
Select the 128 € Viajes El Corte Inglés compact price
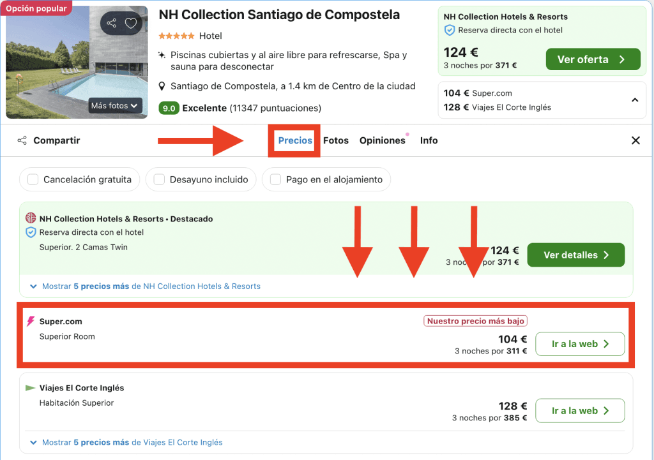pos(497,107)
